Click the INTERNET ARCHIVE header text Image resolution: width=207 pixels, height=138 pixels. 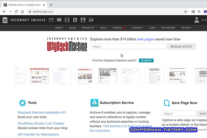click(x=28, y=20)
